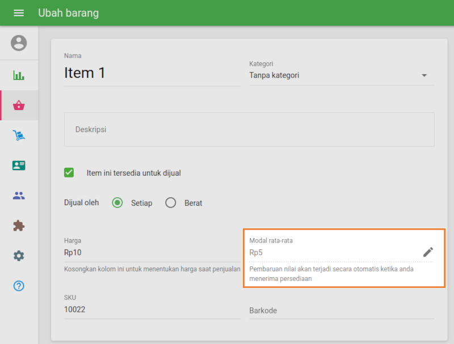Expand the Kategori dropdown arrow
The image size is (454, 344).
424,75
